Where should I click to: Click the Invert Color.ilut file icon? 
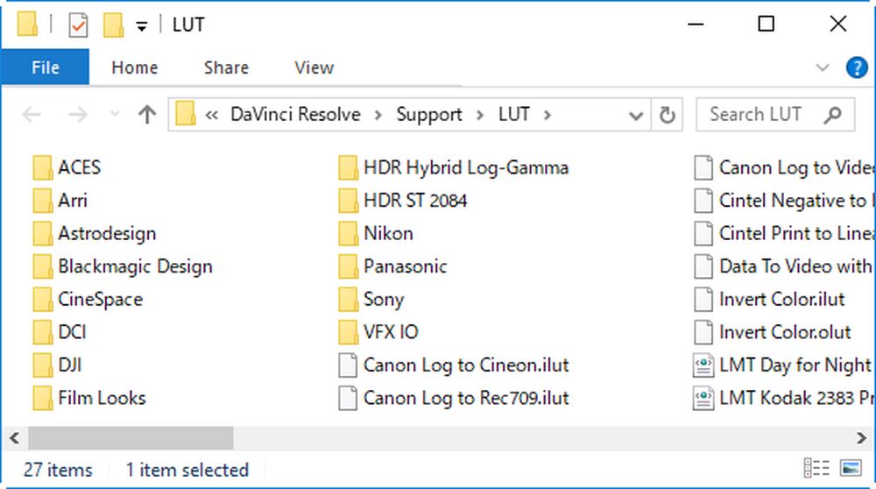pyautogui.click(x=703, y=300)
